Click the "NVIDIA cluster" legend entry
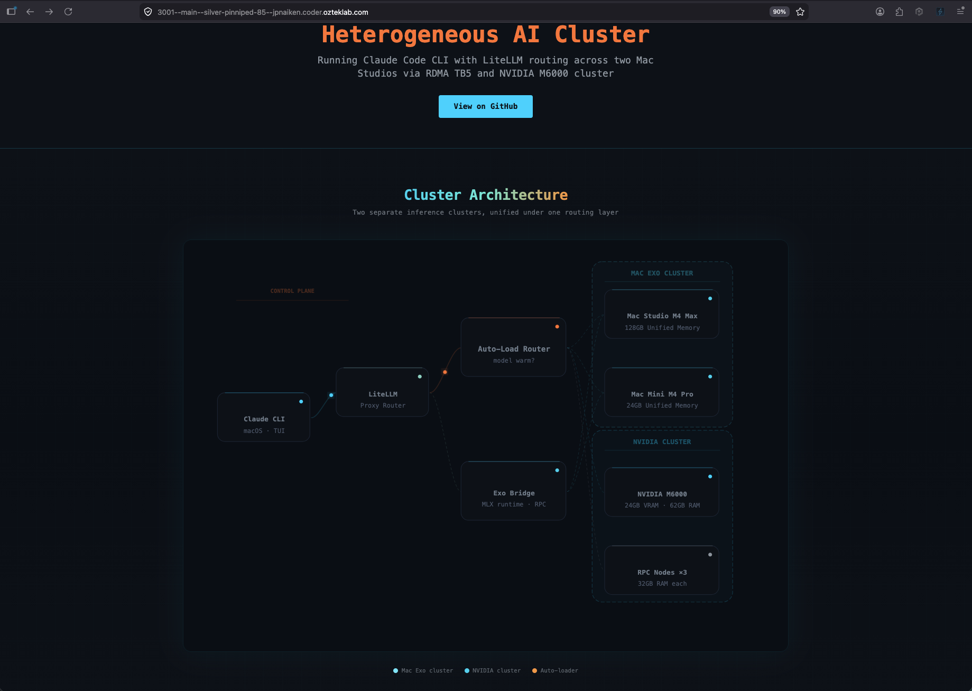The image size is (972, 691). tap(493, 670)
